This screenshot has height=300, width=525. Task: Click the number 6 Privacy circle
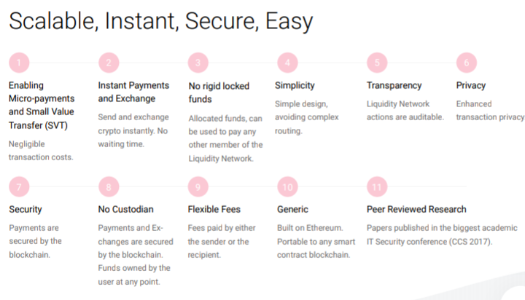[466, 63]
